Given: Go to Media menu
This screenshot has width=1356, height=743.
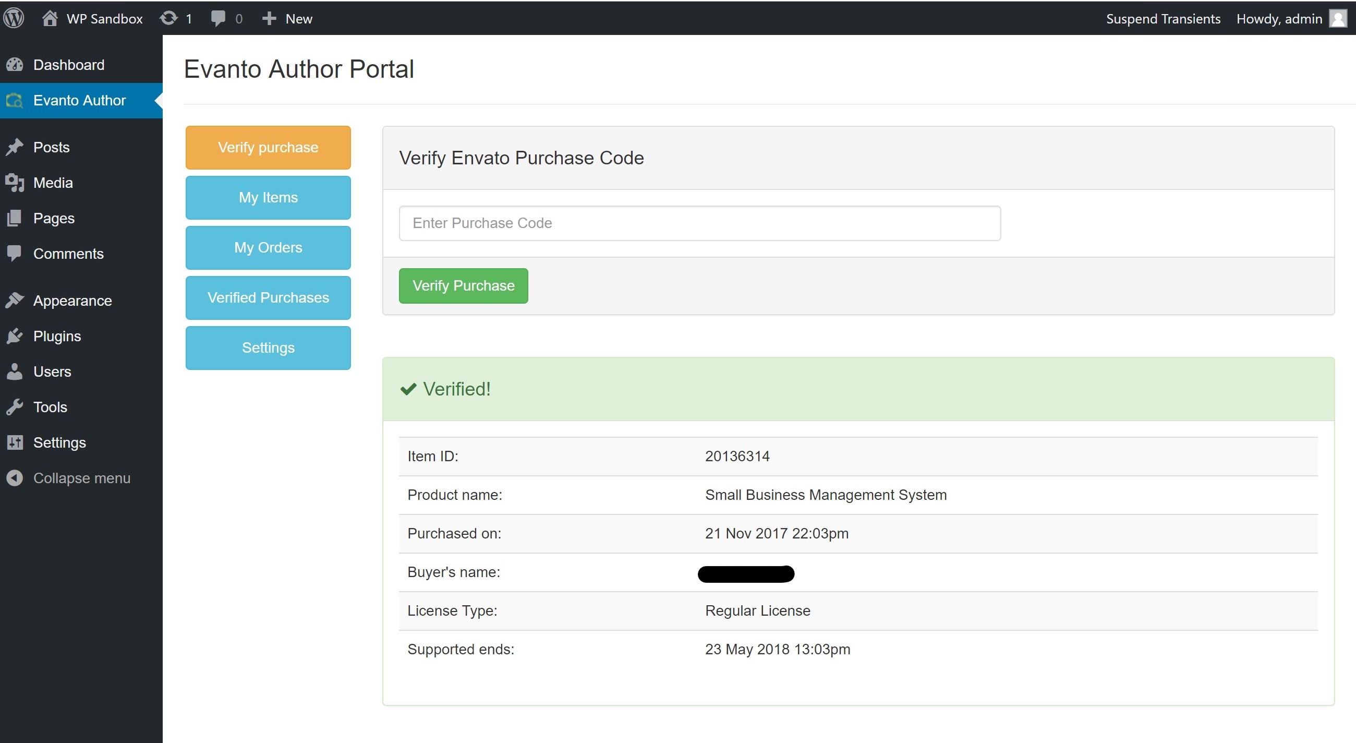Looking at the screenshot, I should 81,183.
